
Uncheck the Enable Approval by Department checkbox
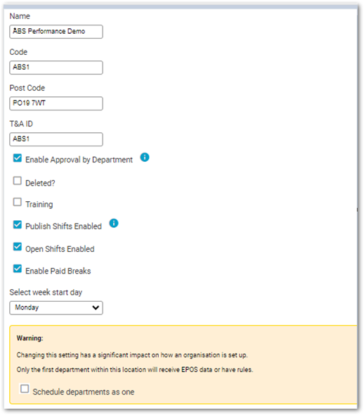[18, 158]
